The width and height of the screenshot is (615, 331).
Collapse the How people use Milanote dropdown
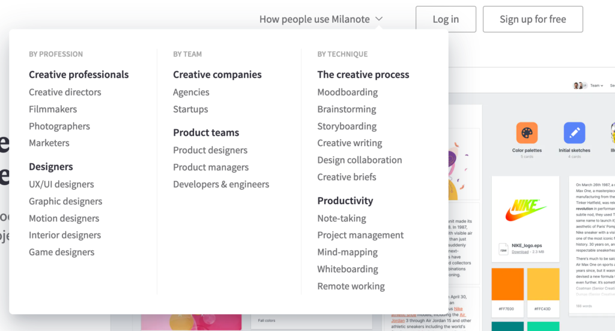pos(321,19)
